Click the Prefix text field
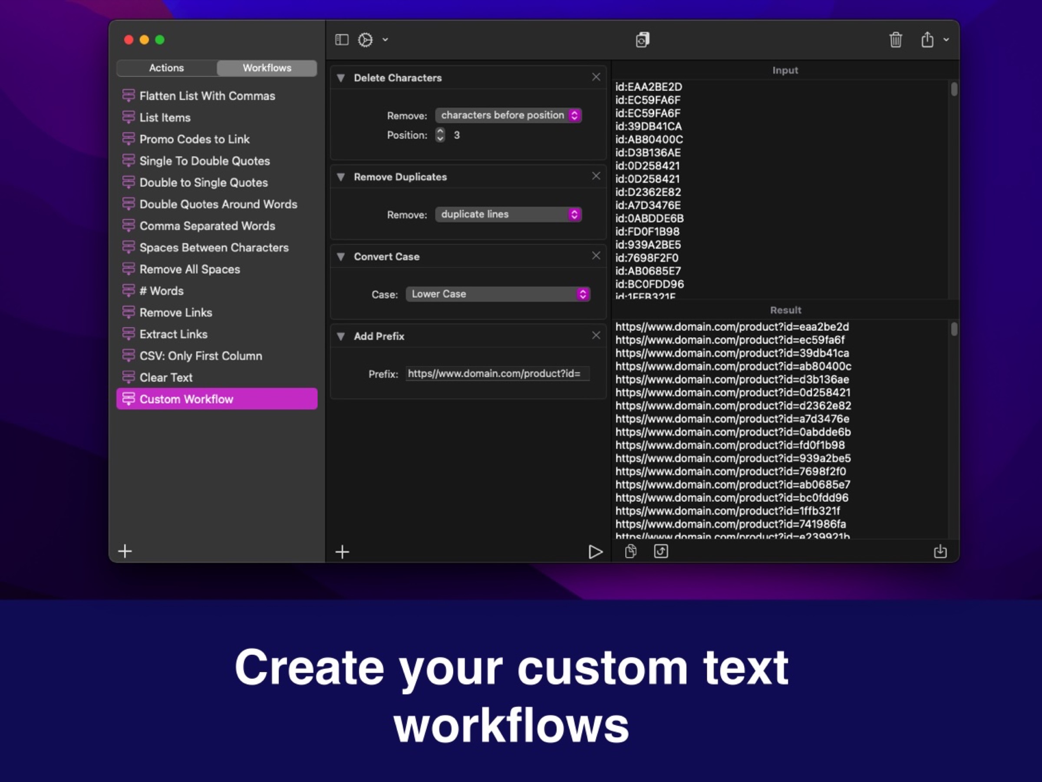Viewport: 1042px width, 782px height. (x=497, y=374)
